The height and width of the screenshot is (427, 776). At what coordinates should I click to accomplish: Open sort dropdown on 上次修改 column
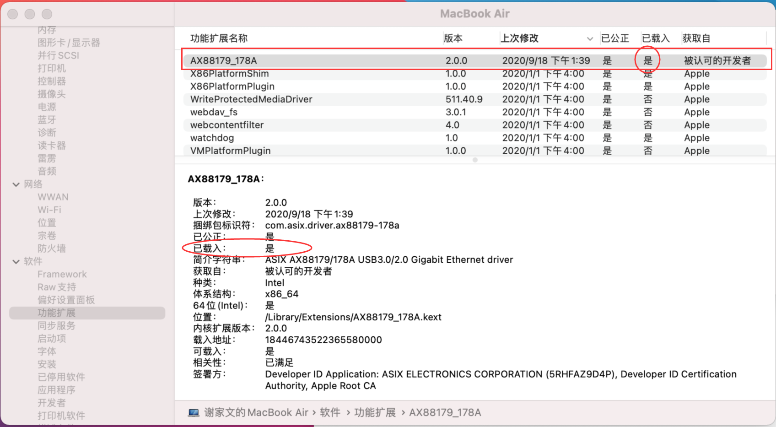(x=590, y=39)
